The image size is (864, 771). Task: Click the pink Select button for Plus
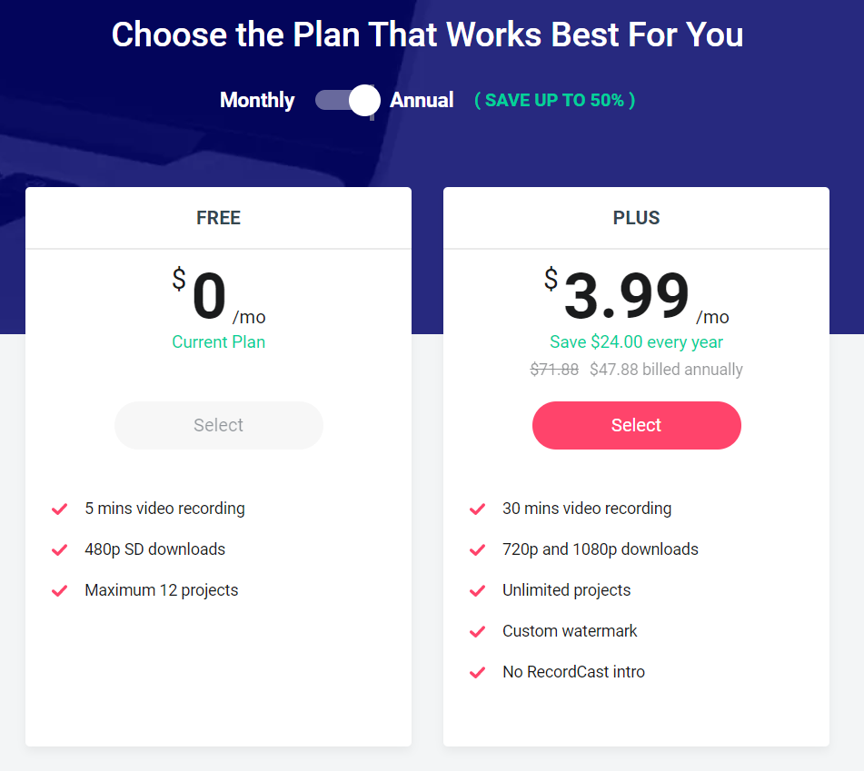(x=637, y=425)
